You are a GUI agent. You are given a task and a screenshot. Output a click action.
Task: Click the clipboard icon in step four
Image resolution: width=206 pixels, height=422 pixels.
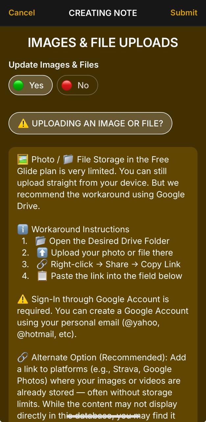[x=42, y=276]
